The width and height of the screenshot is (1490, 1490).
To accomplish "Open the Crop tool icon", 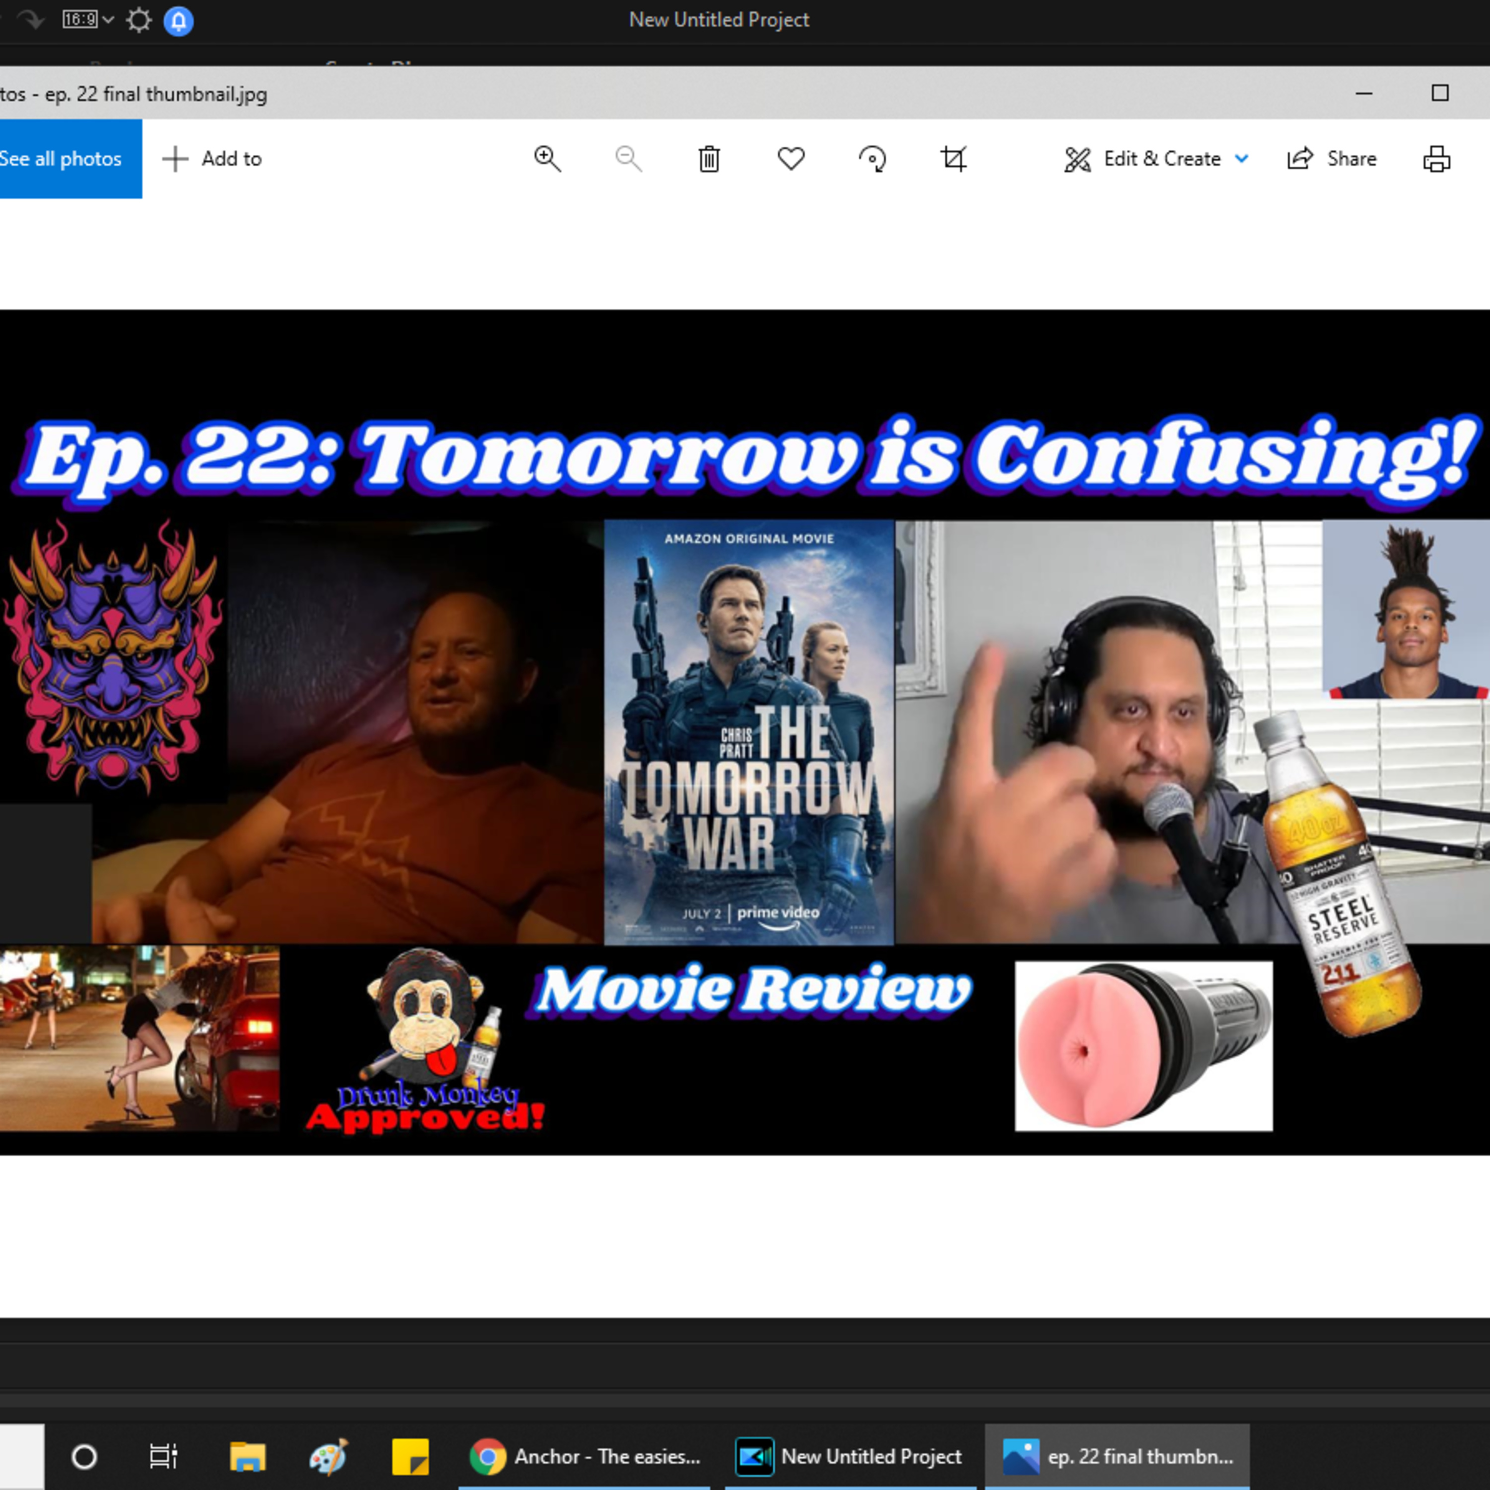I will 954,159.
